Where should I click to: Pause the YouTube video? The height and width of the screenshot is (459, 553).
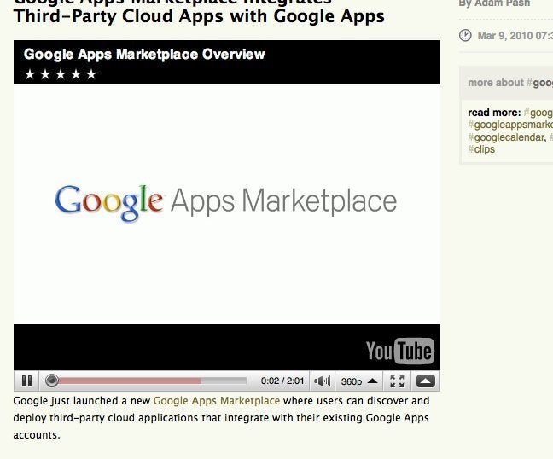(x=26, y=381)
